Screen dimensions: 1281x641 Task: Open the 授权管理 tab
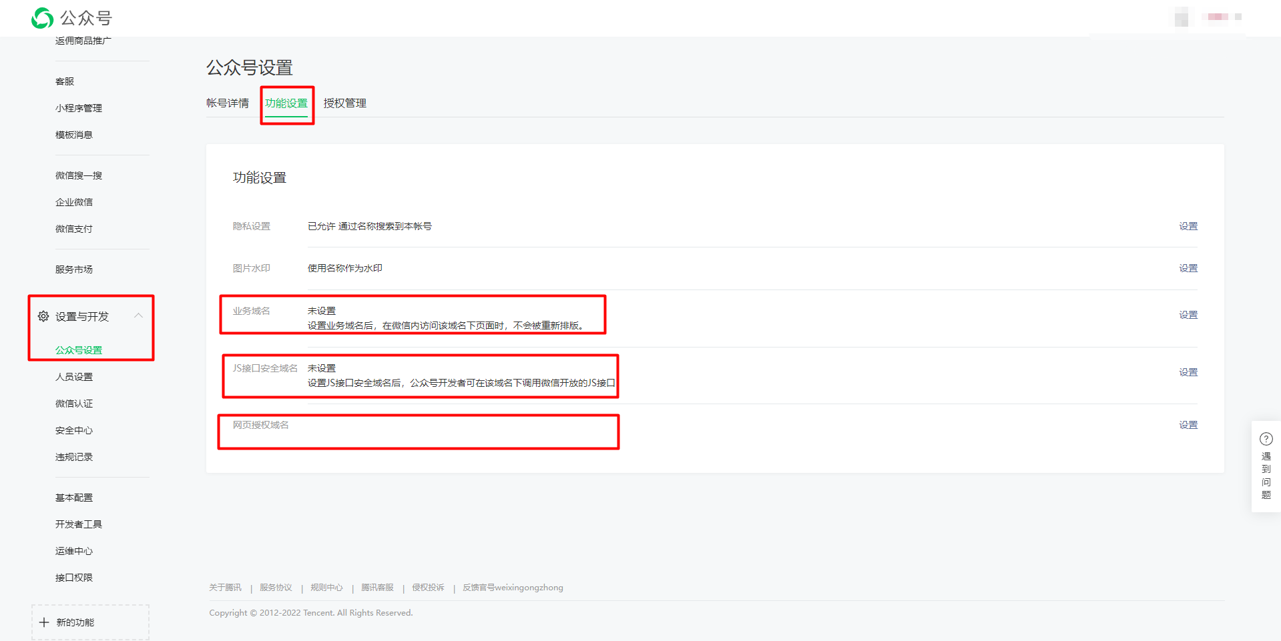(345, 103)
